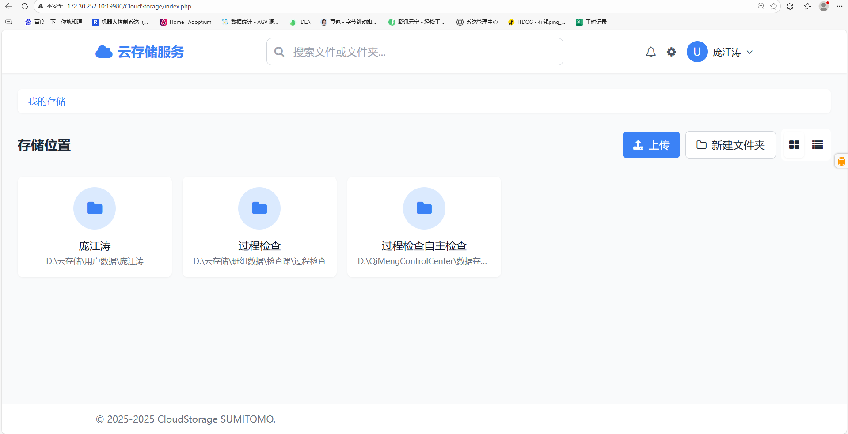Switch to list view layout

click(x=817, y=145)
